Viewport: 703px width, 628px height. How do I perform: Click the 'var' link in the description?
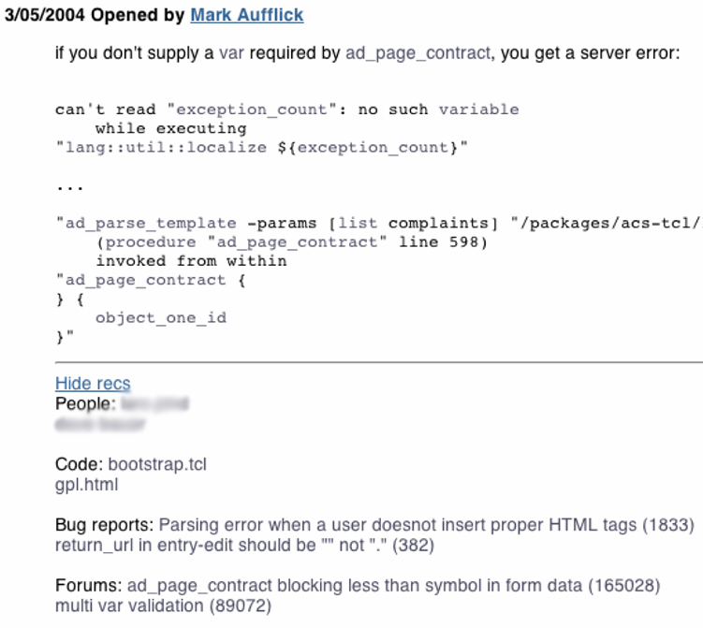point(231,53)
